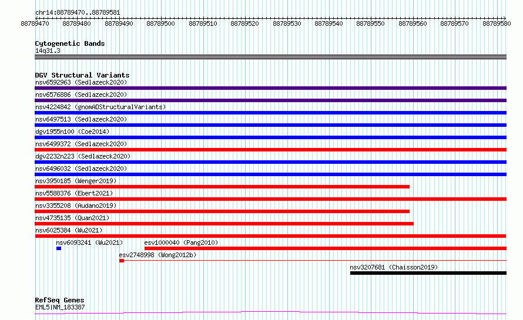Viewport: 523px width, 320px height.
Task: Click the red bar under esv1000040
Action: [x=326, y=248]
